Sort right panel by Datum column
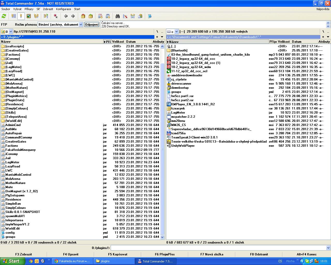 click(304, 41)
